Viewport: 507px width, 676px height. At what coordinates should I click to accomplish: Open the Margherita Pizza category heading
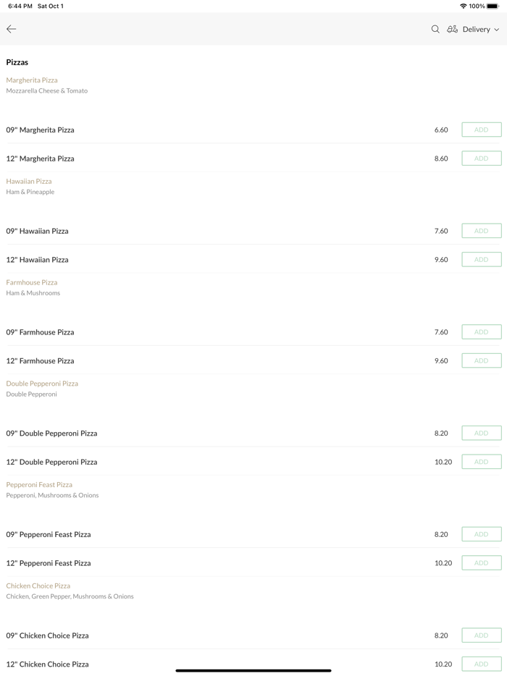click(x=32, y=80)
